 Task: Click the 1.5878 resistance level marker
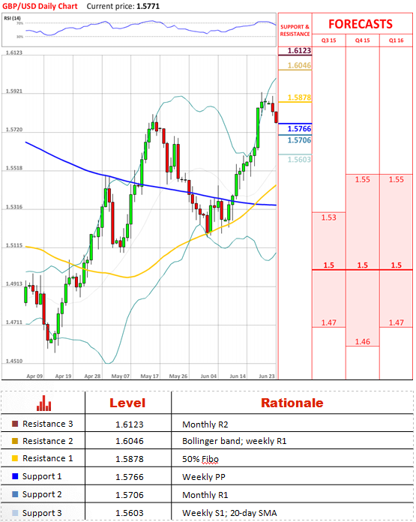click(x=299, y=97)
